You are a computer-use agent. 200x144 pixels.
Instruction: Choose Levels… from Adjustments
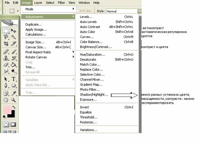pos(107,17)
